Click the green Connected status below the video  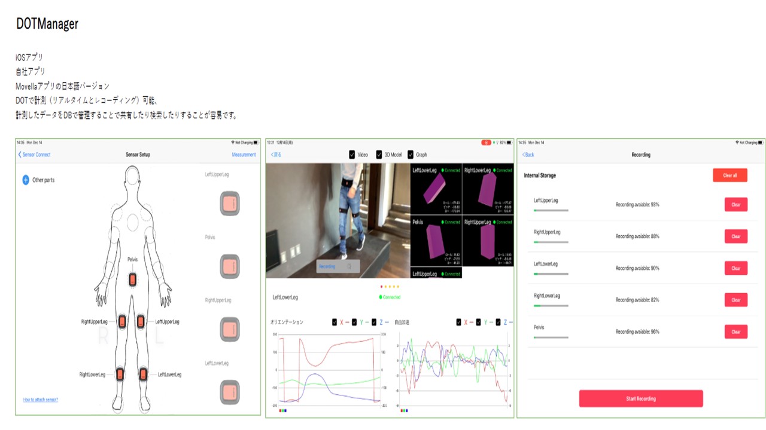tap(390, 297)
